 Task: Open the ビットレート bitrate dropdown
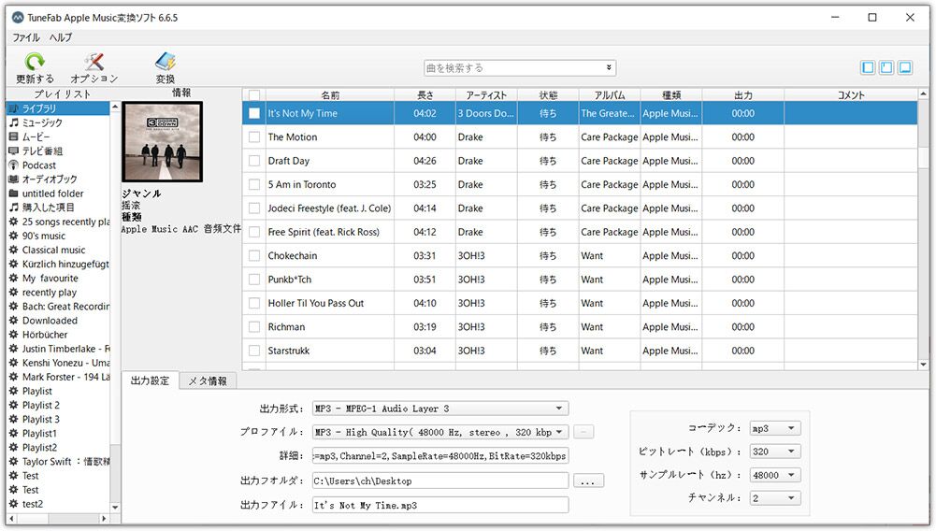pyautogui.click(x=775, y=452)
